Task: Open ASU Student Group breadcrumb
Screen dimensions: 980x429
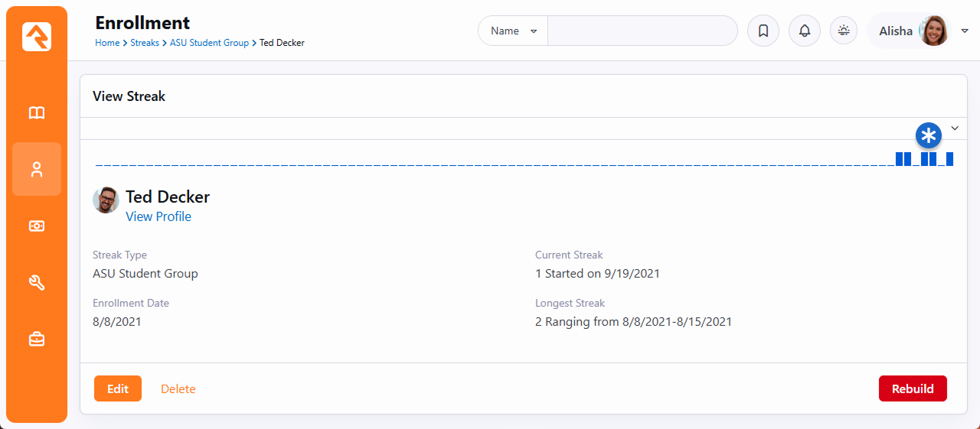Action: click(209, 43)
